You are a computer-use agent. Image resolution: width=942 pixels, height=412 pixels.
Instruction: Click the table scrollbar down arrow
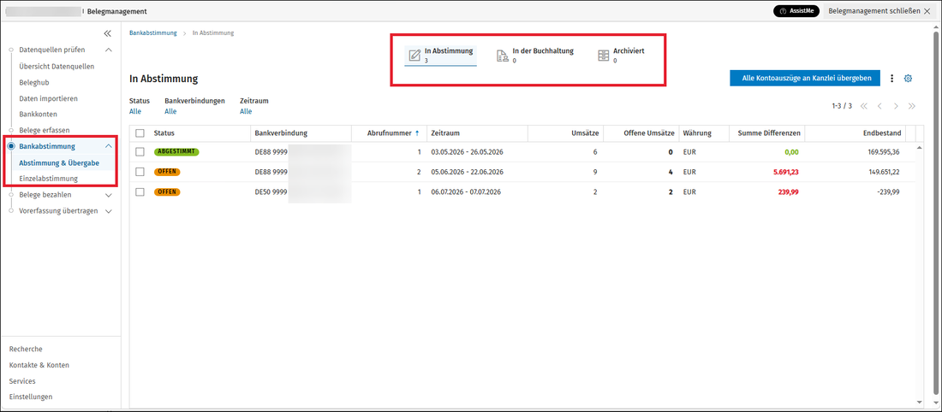918,402
